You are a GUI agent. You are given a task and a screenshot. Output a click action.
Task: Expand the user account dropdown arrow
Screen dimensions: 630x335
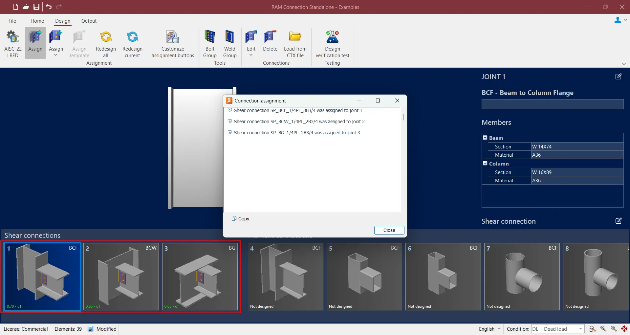coord(625,20)
